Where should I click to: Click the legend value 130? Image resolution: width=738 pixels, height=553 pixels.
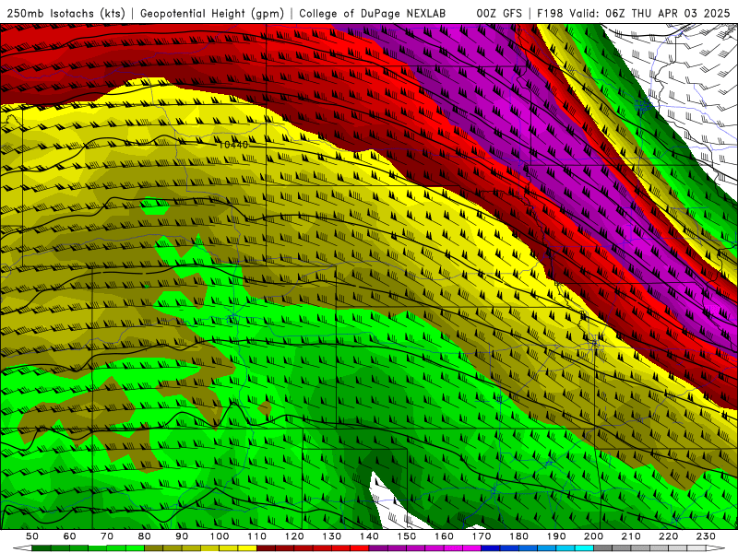pyautogui.click(x=332, y=536)
